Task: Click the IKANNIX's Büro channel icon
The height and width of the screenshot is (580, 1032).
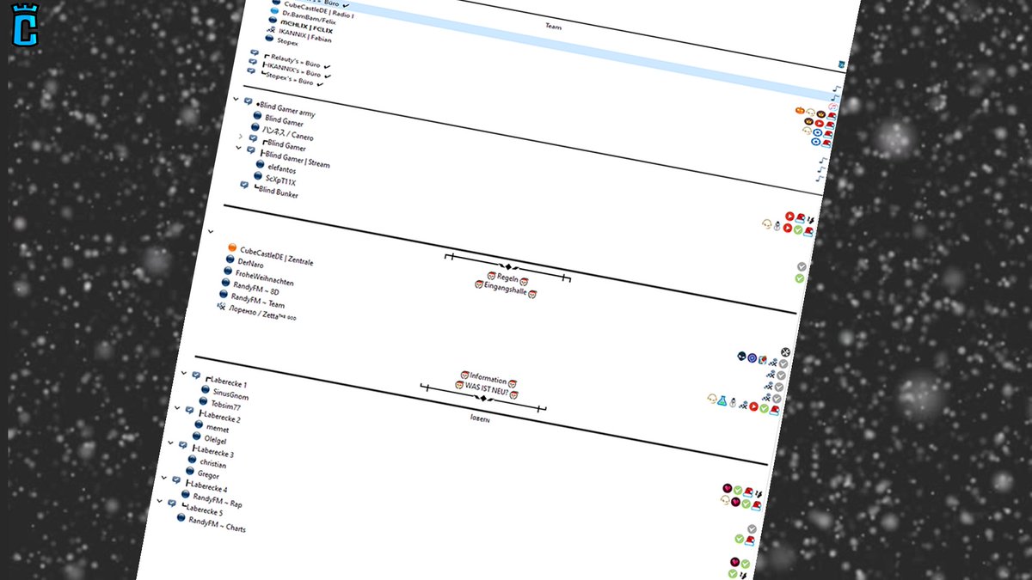Action: 253,62
